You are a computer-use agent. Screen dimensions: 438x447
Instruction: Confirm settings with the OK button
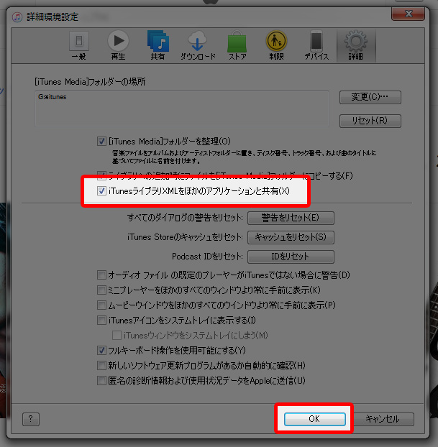pos(314,419)
